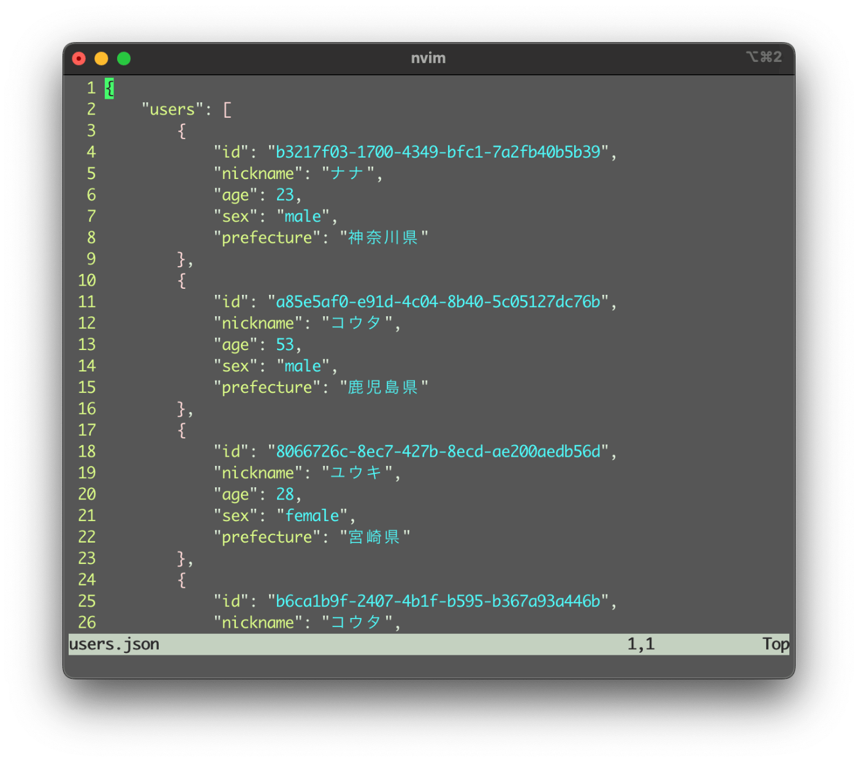The image size is (858, 762).
Task: Click the id value 8066726c-8ec7-427b-8ecd-ae200aedb56d
Action: pyautogui.click(x=438, y=451)
